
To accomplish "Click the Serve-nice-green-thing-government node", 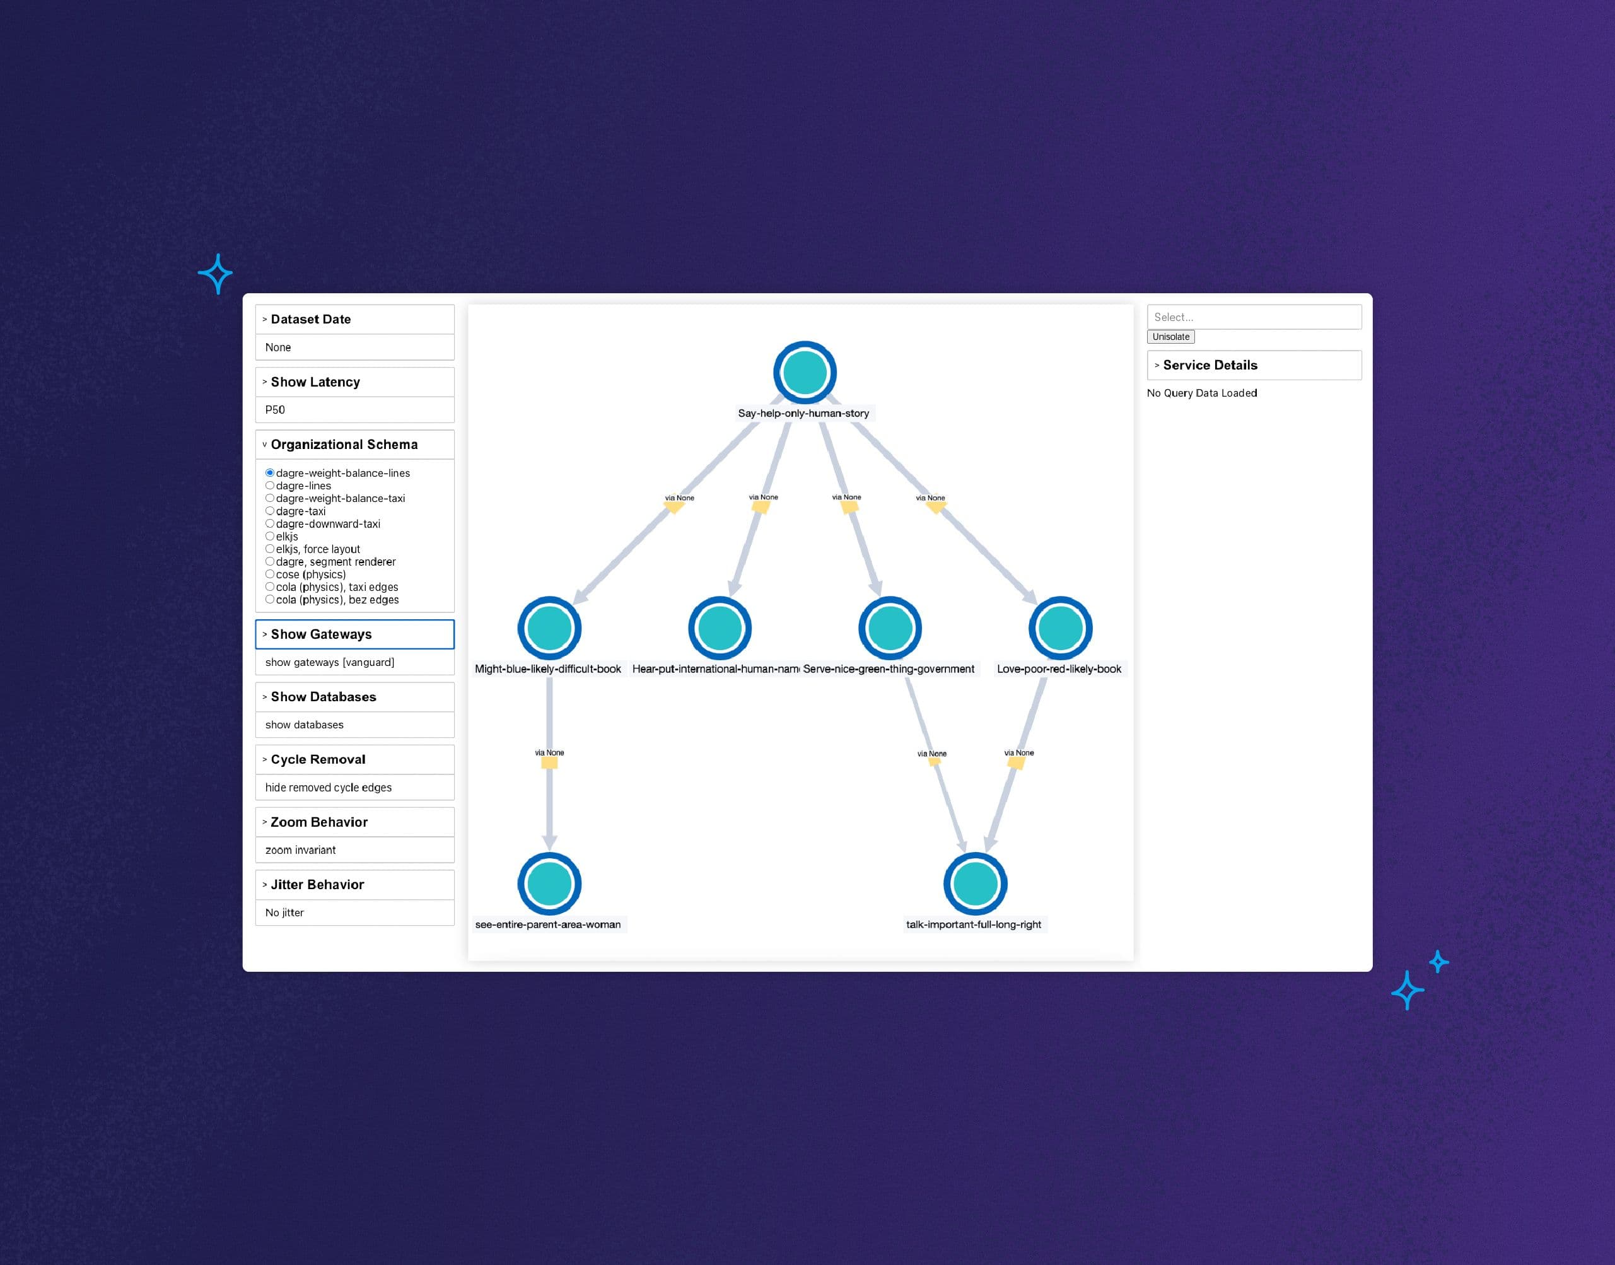I will click(x=889, y=627).
